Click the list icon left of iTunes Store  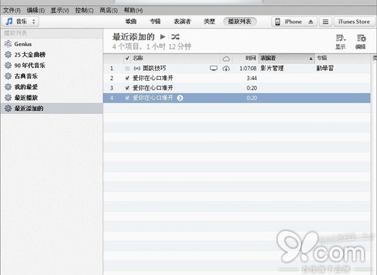pos(325,21)
